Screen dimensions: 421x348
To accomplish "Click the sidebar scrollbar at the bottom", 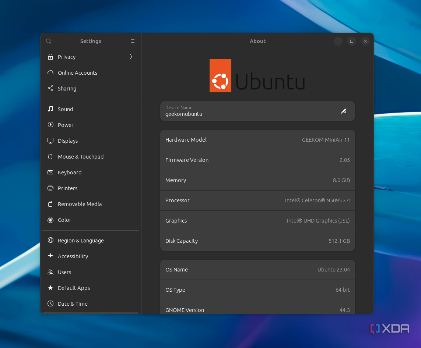I will click(91, 312).
